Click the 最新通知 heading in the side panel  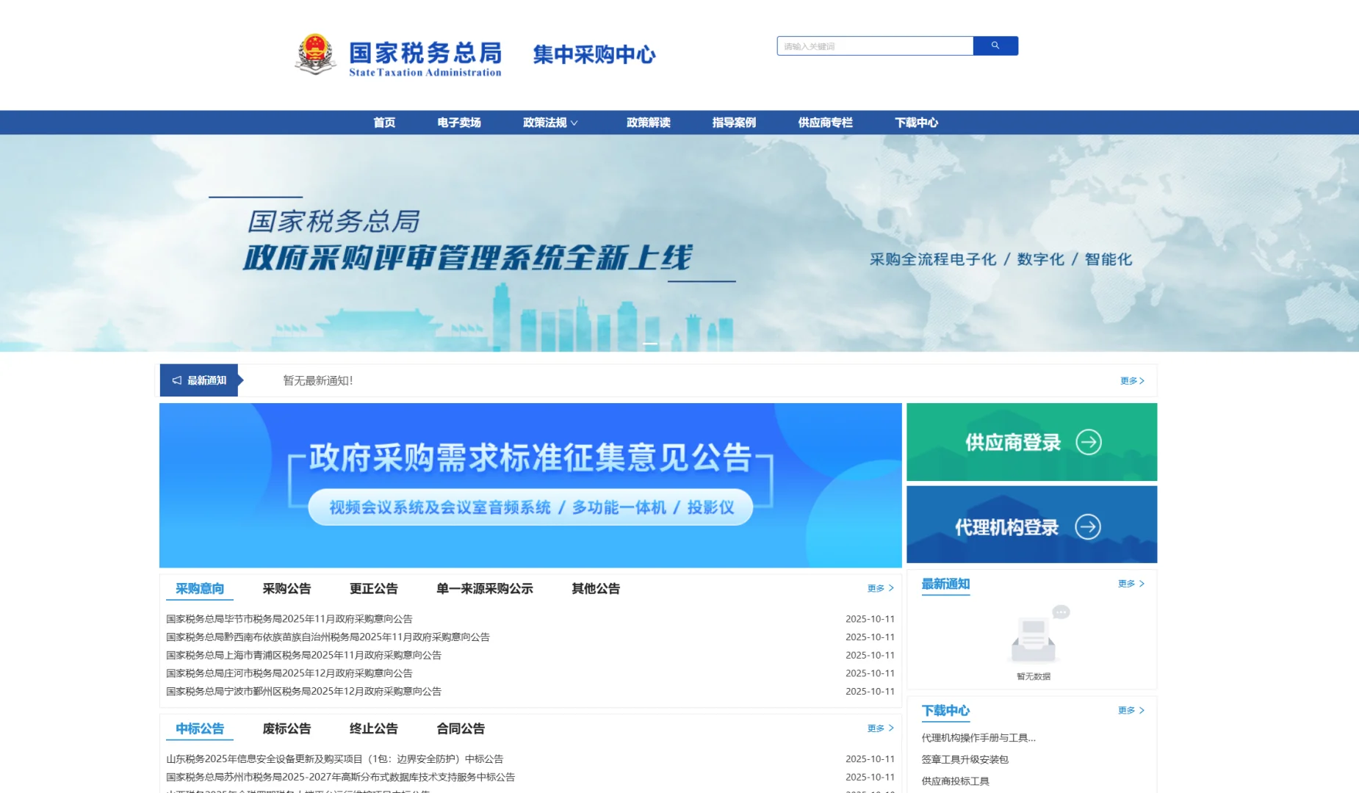945,584
